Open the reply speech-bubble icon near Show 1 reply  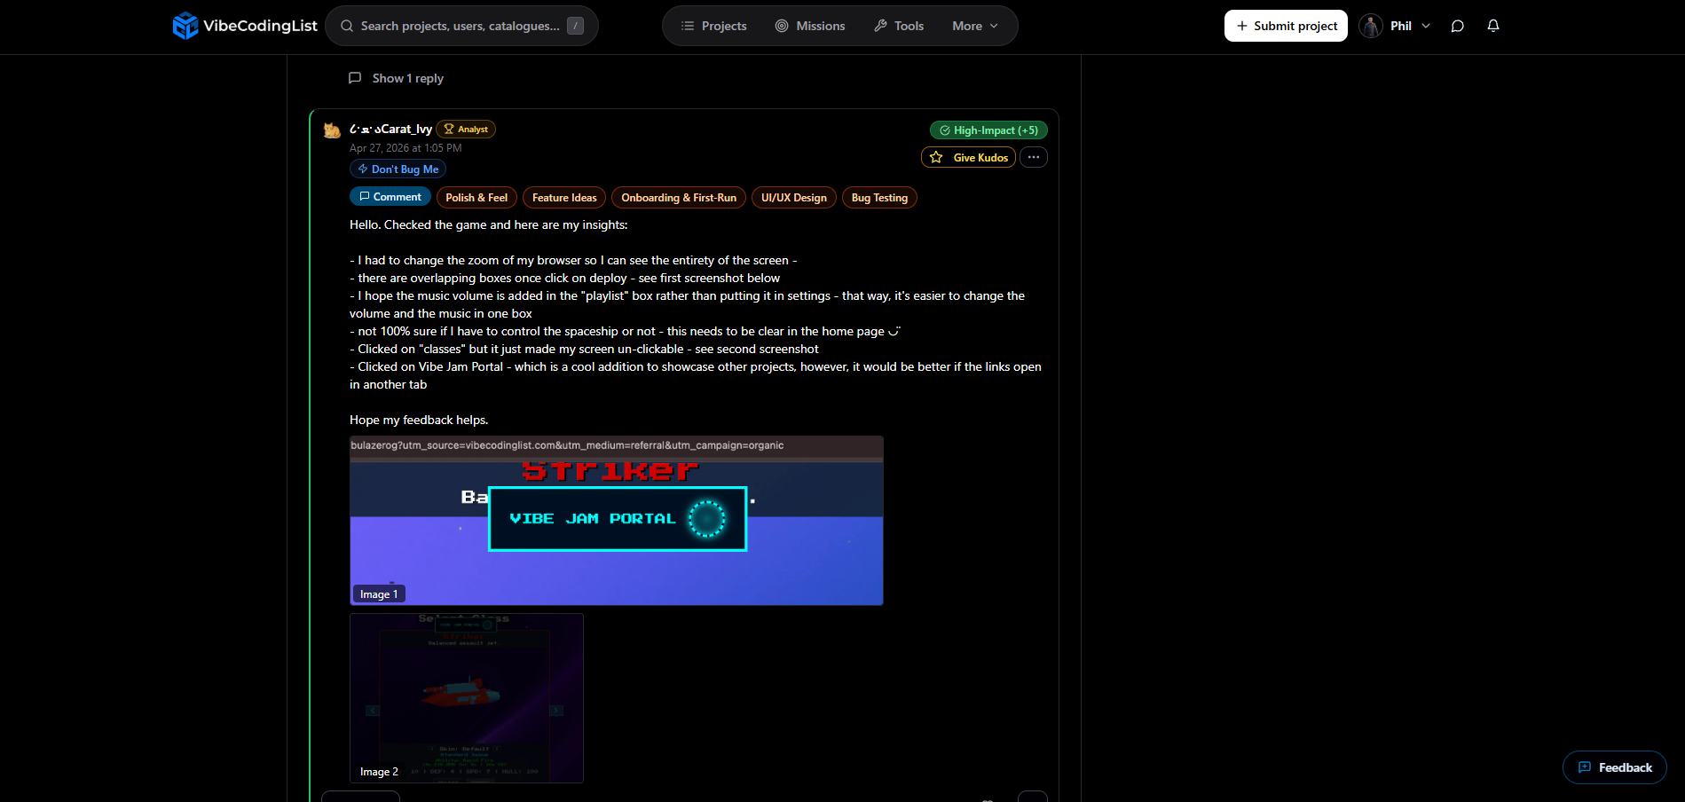tap(354, 78)
